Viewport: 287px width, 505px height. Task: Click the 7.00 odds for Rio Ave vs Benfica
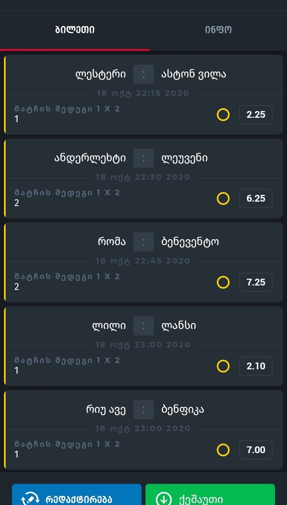[255, 450]
